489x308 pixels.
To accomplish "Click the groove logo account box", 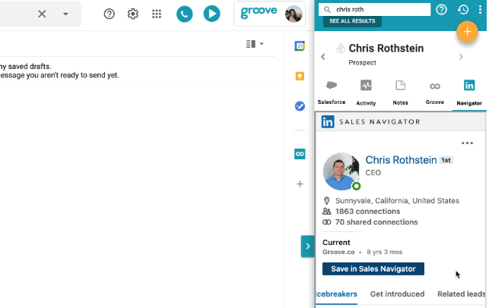I will [269, 14].
